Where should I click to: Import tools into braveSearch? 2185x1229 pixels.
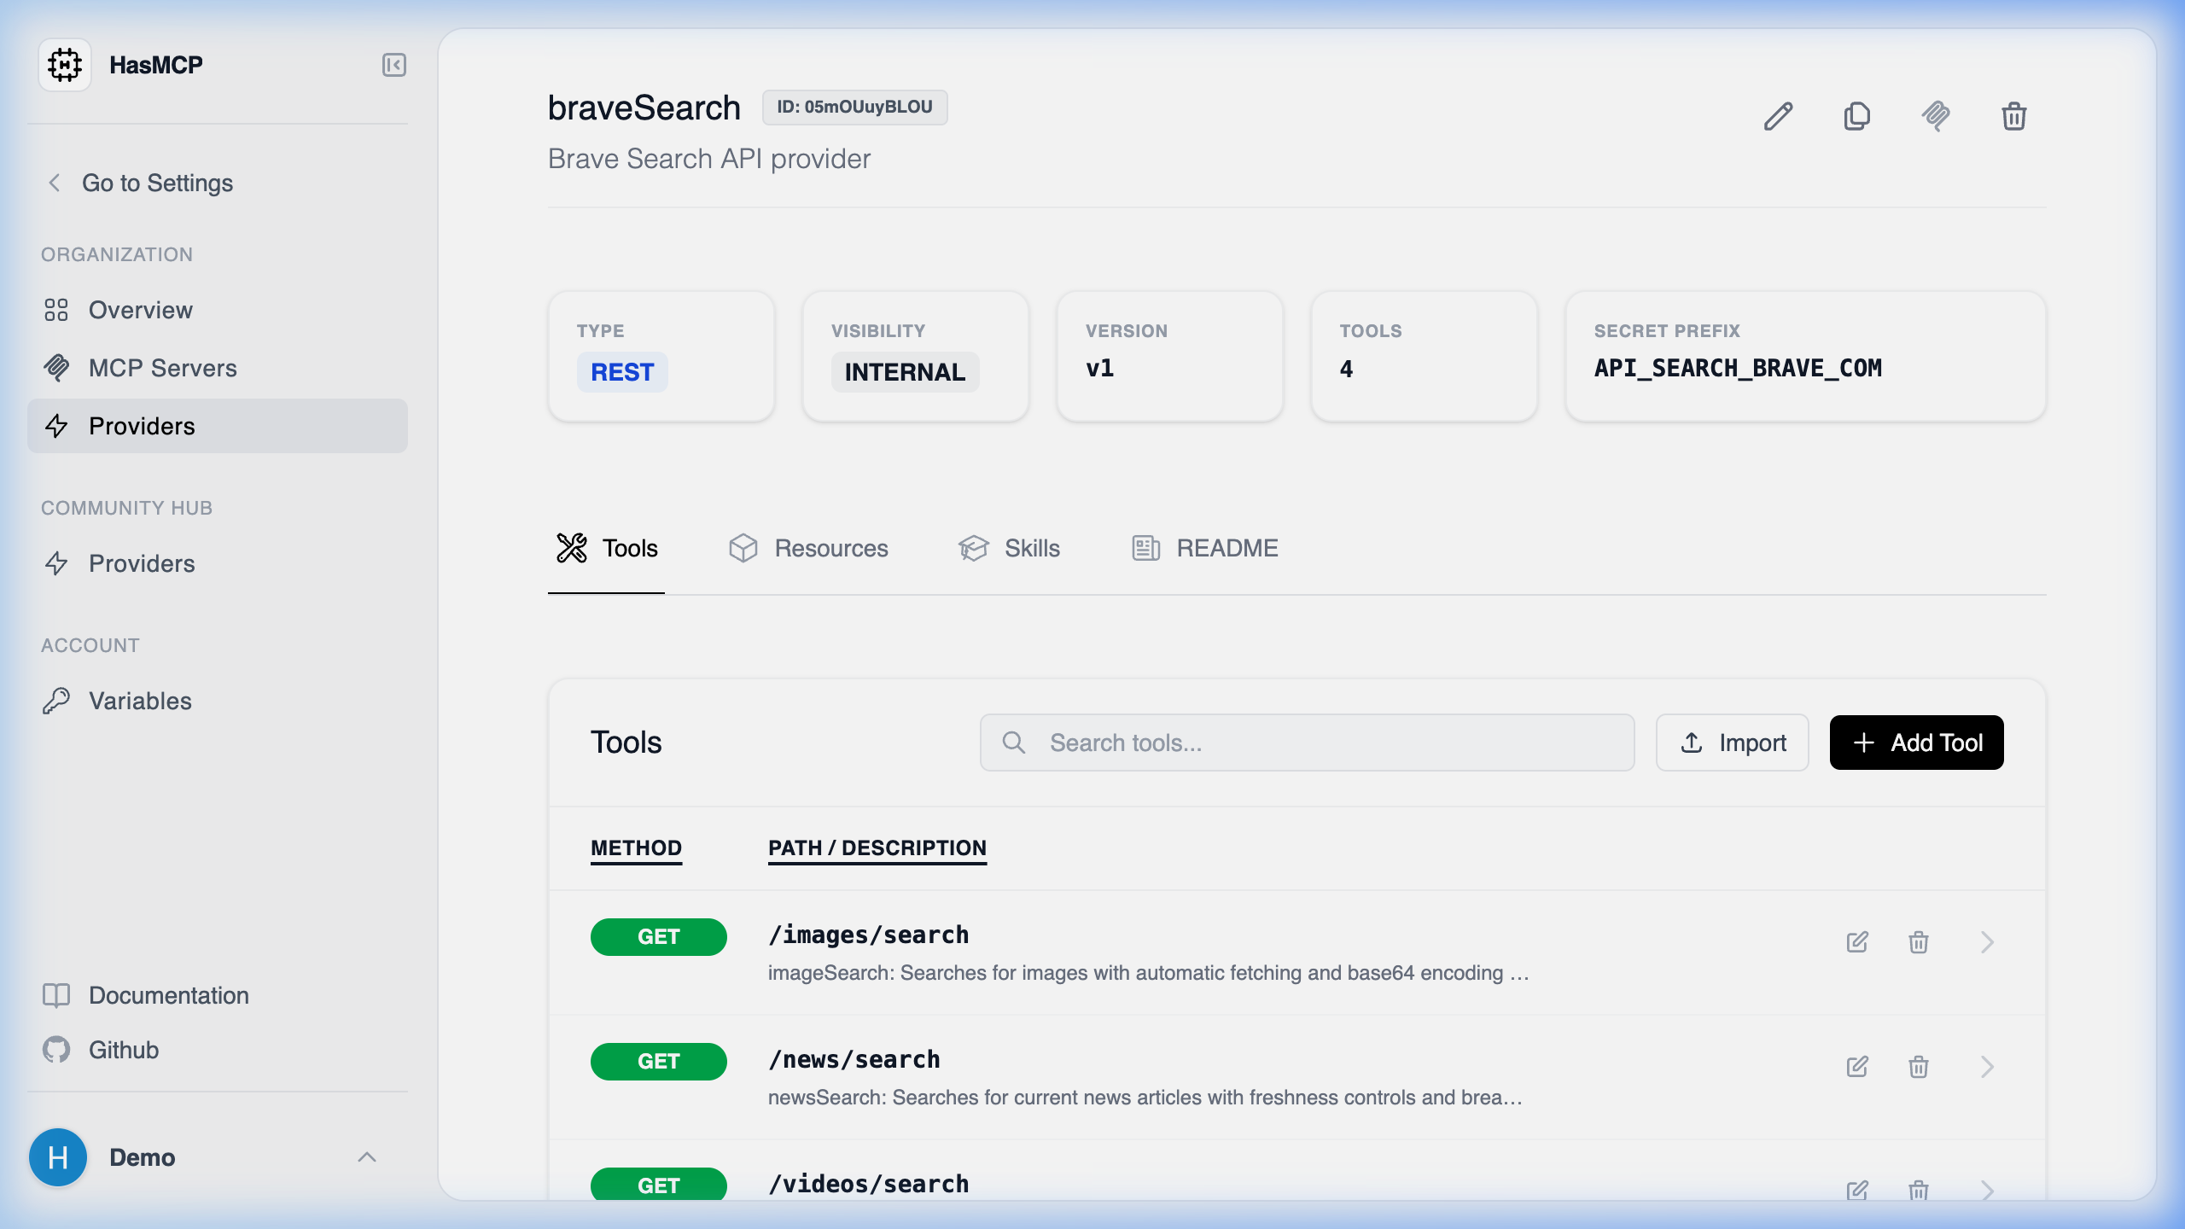[x=1732, y=743]
